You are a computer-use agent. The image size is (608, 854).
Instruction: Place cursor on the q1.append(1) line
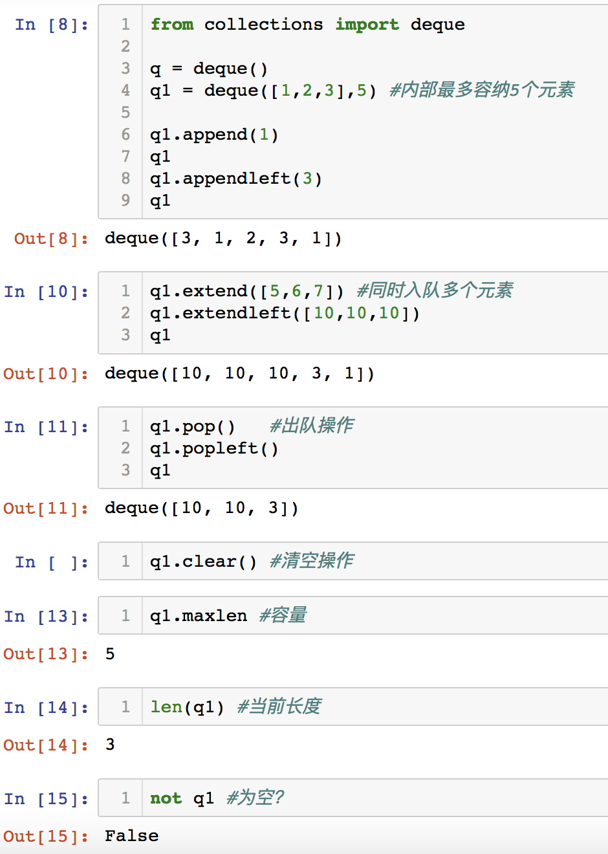214,135
